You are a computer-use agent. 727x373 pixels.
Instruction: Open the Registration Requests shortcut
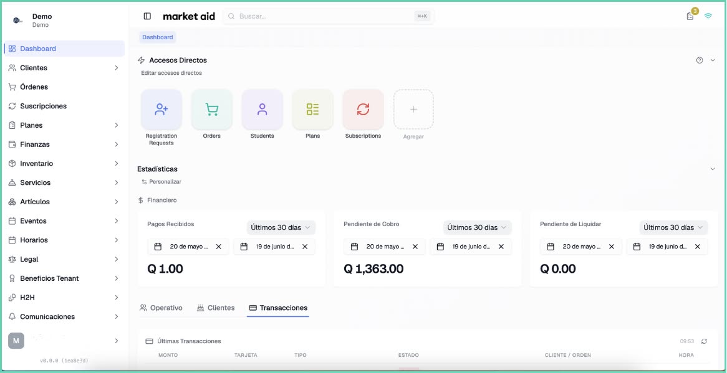coord(161,109)
